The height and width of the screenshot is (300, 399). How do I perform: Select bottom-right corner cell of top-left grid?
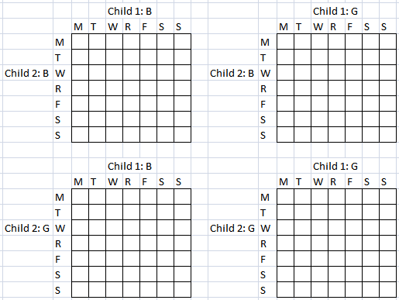pyautogui.click(x=183, y=134)
